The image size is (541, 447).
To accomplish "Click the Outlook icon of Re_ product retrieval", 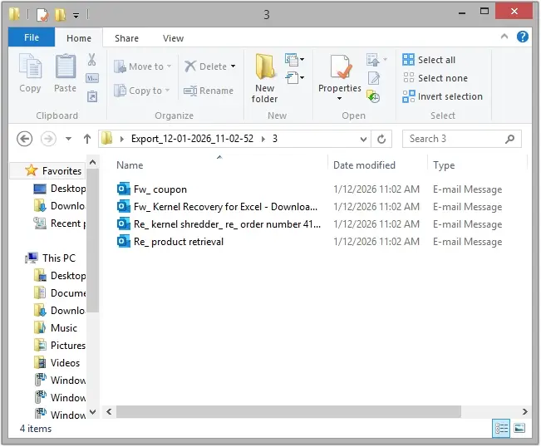I will [124, 242].
